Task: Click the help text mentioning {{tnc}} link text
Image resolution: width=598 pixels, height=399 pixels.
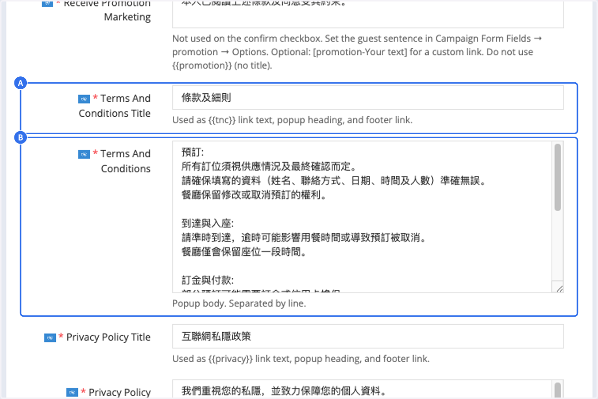Action: 293,120
